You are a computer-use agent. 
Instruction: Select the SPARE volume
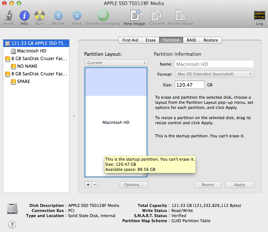coord(36,82)
